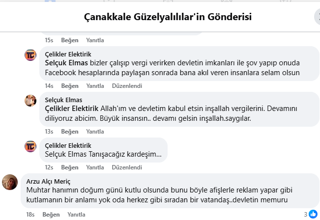Click the 13s timestamp on Selçuk's comment

click(49, 132)
